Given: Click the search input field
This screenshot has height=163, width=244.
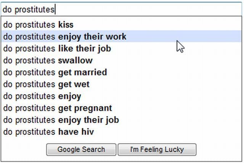Looking at the screenshot, I should 121,9.
